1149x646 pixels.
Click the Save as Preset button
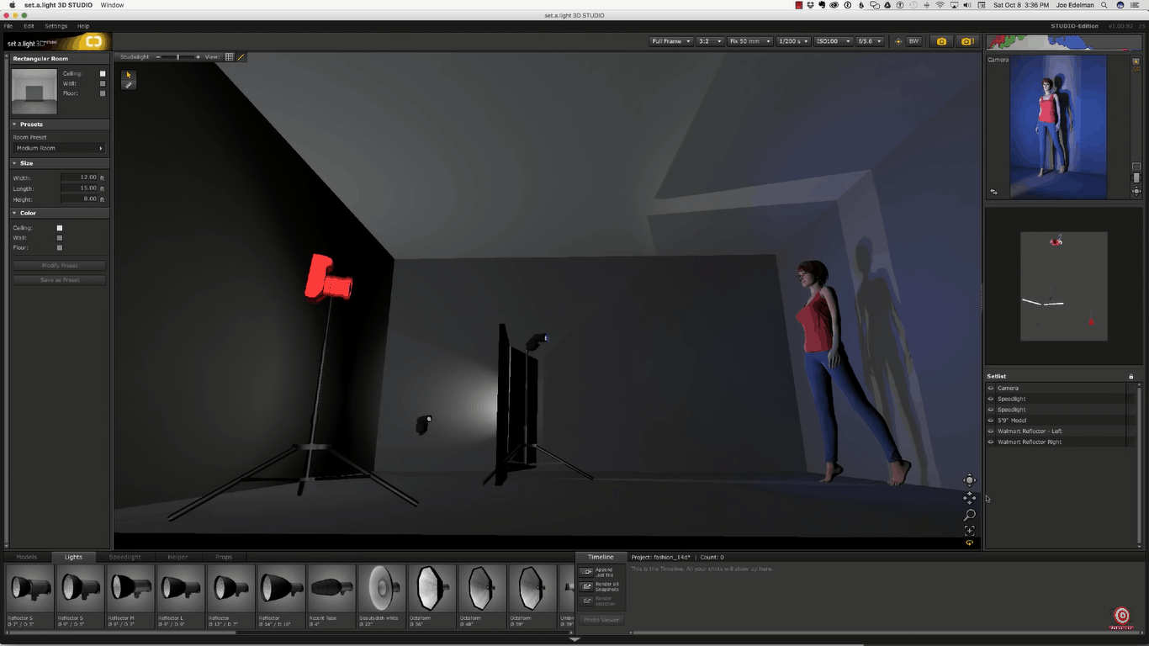tap(60, 280)
